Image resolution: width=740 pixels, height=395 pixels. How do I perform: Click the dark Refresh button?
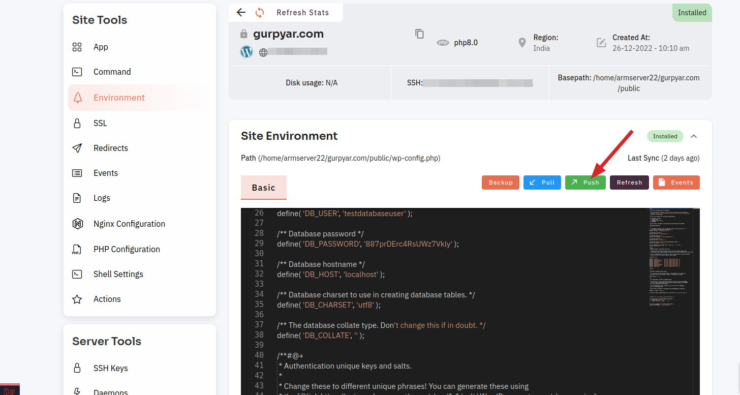629,183
